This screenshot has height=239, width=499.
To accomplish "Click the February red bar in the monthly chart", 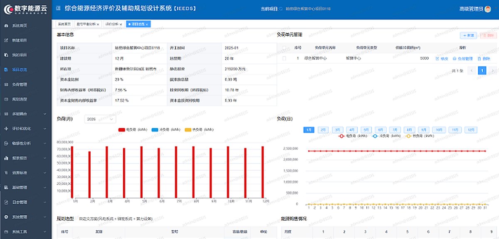I will point(89,174).
